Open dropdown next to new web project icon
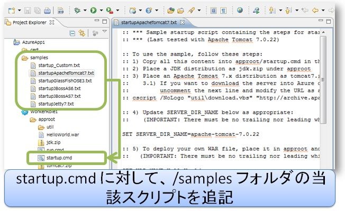Image resolution: width=345 pixels, height=211 pixels. pyautogui.click(x=140, y=11)
